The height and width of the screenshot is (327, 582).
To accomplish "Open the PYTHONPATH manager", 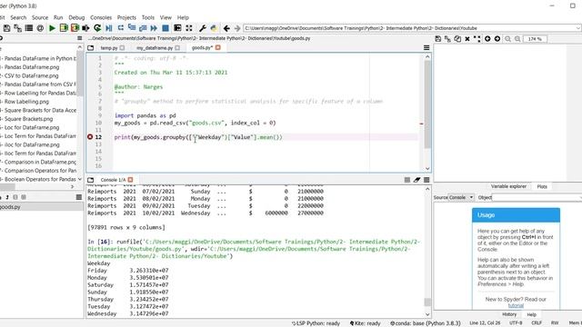I will [214, 28].
